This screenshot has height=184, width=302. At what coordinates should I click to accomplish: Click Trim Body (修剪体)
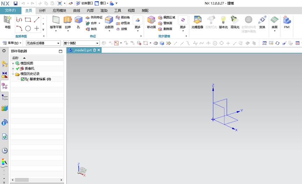pyautogui.click(x=123, y=23)
